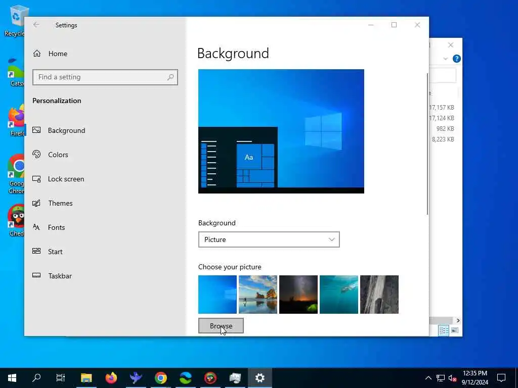Switch Explorer window to large icons view
The image size is (518, 388).
point(455,330)
